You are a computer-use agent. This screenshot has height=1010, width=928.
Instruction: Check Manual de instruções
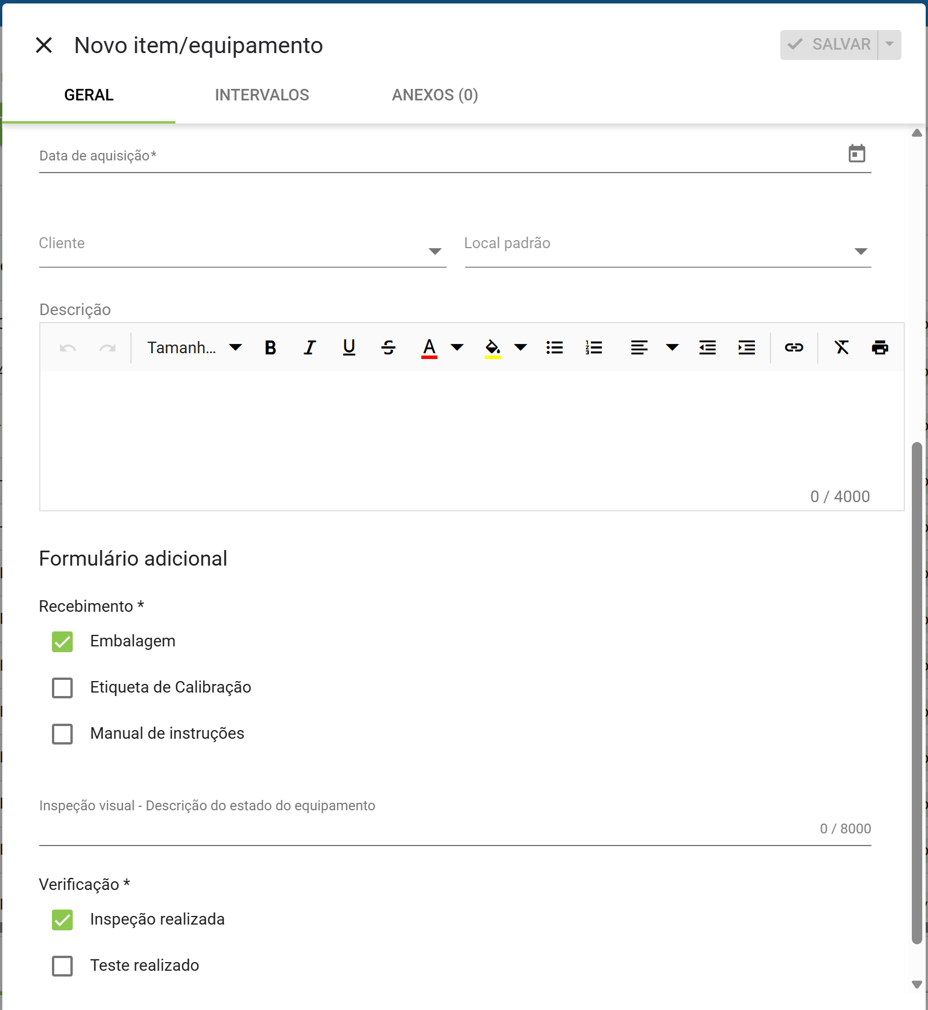[x=62, y=734]
